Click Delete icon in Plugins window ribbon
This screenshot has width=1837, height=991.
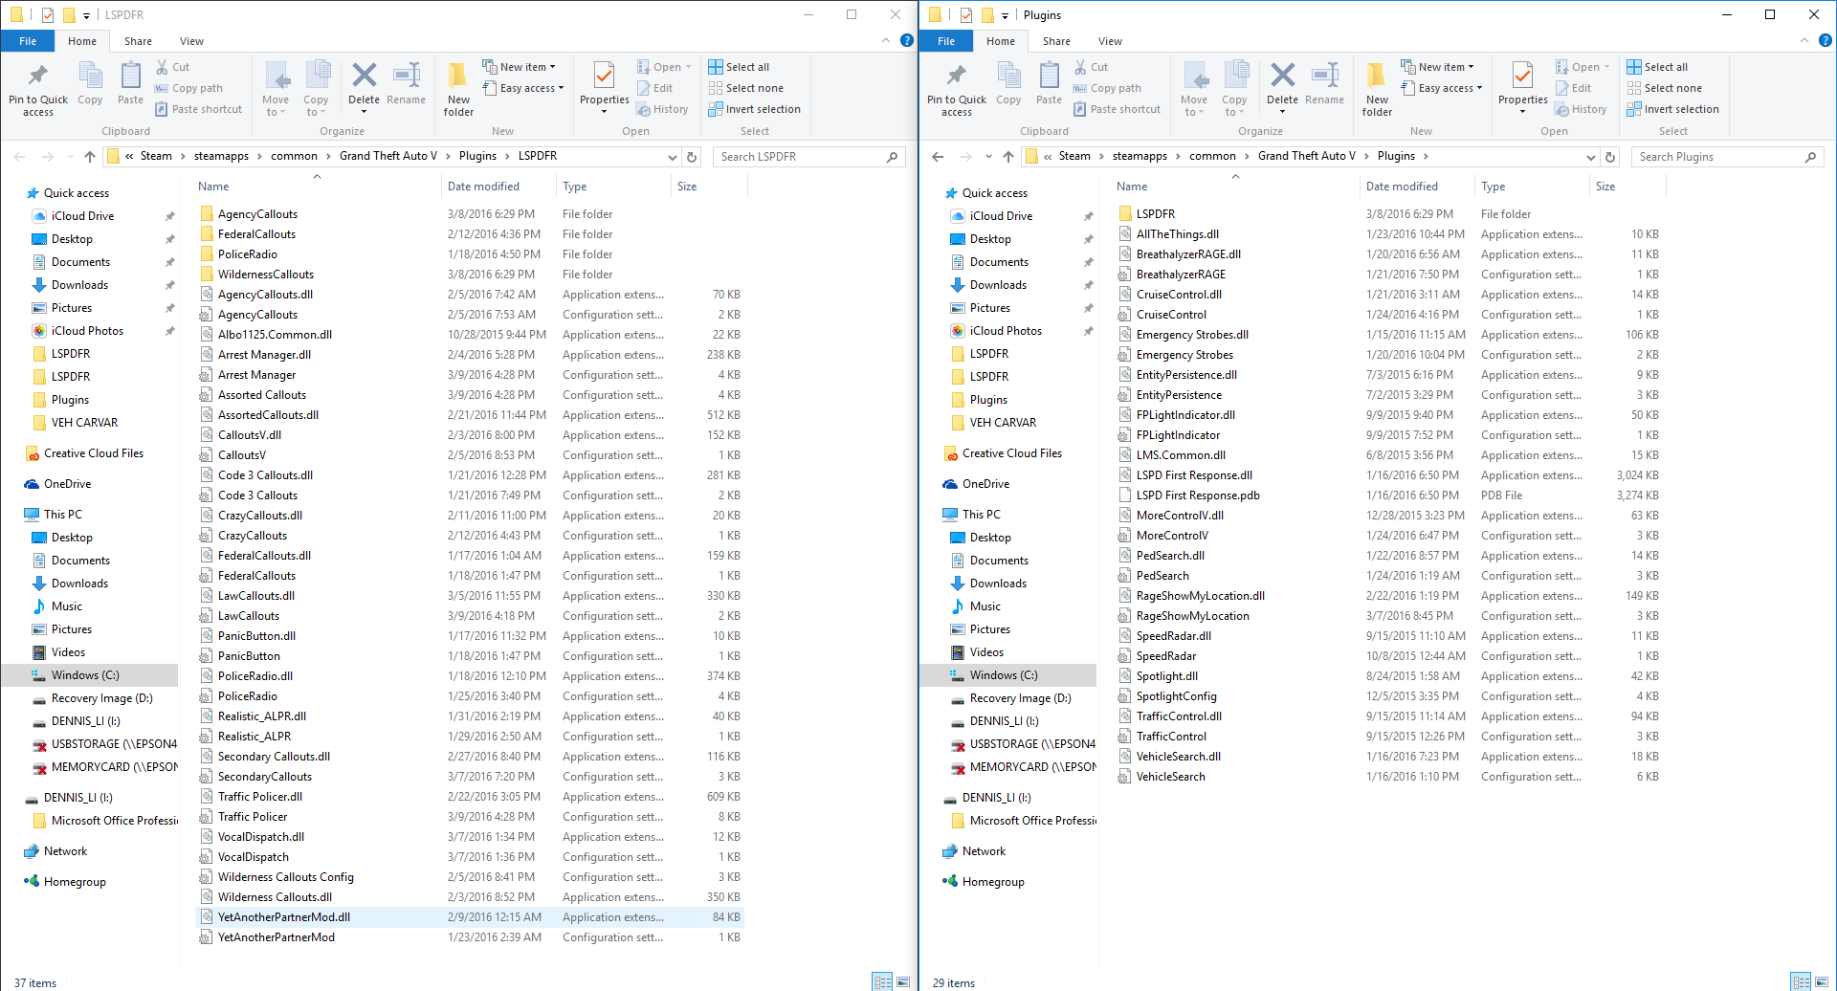coord(1282,77)
